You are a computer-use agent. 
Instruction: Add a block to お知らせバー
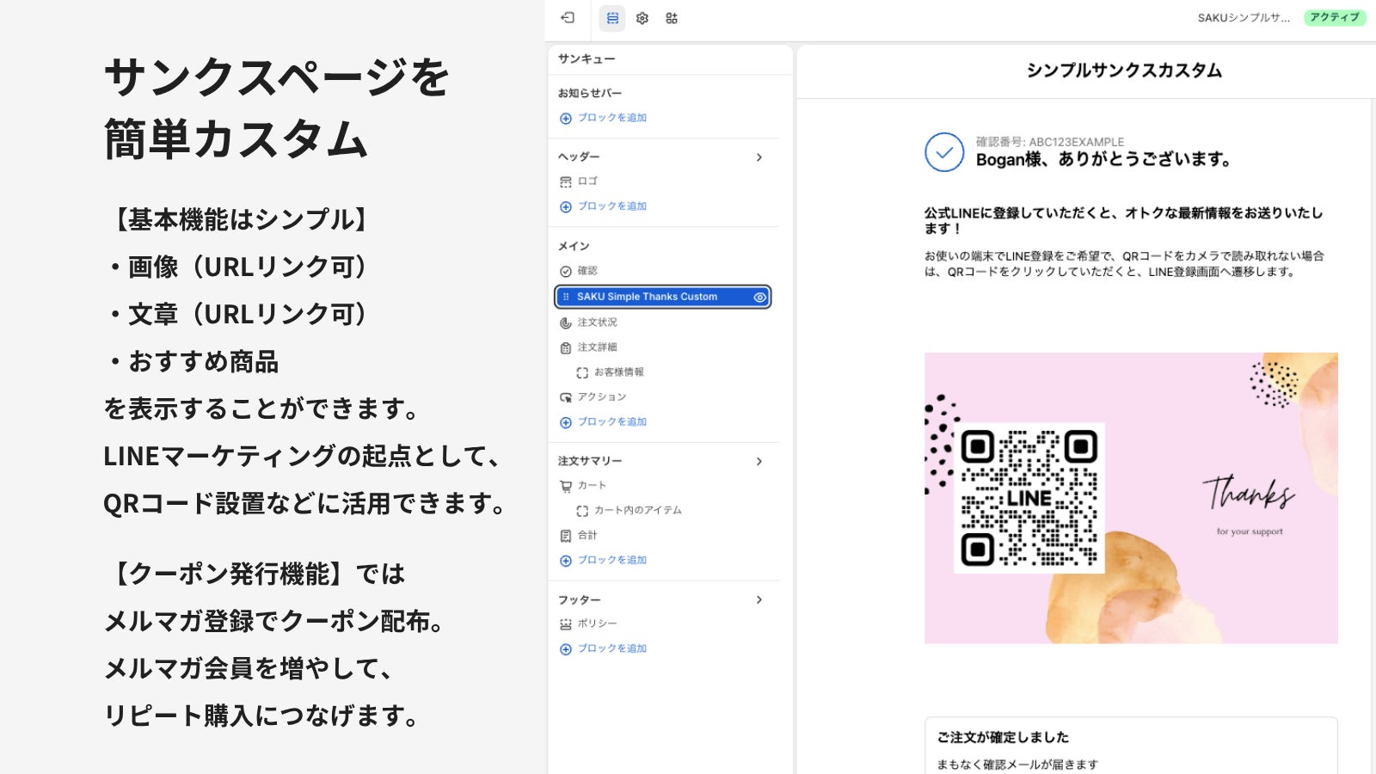coord(611,118)
